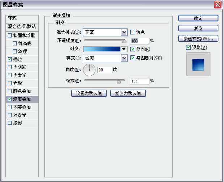Click 复位为默认值 button
Screen dimensions: 224x182
point(128,93)
